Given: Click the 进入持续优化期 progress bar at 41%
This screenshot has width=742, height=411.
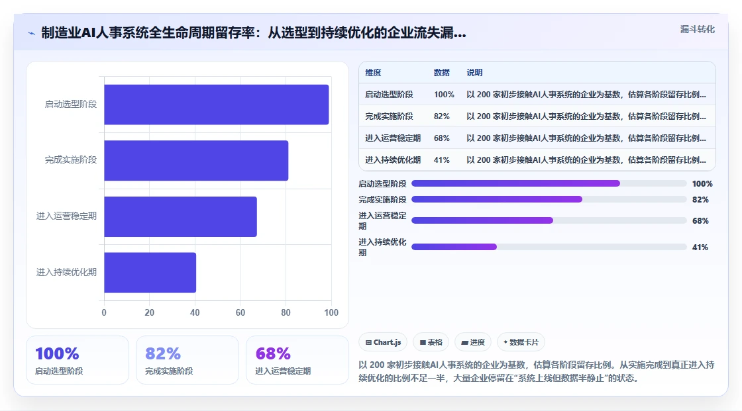Looking at the screenshot, I should (x=549, y=247).
